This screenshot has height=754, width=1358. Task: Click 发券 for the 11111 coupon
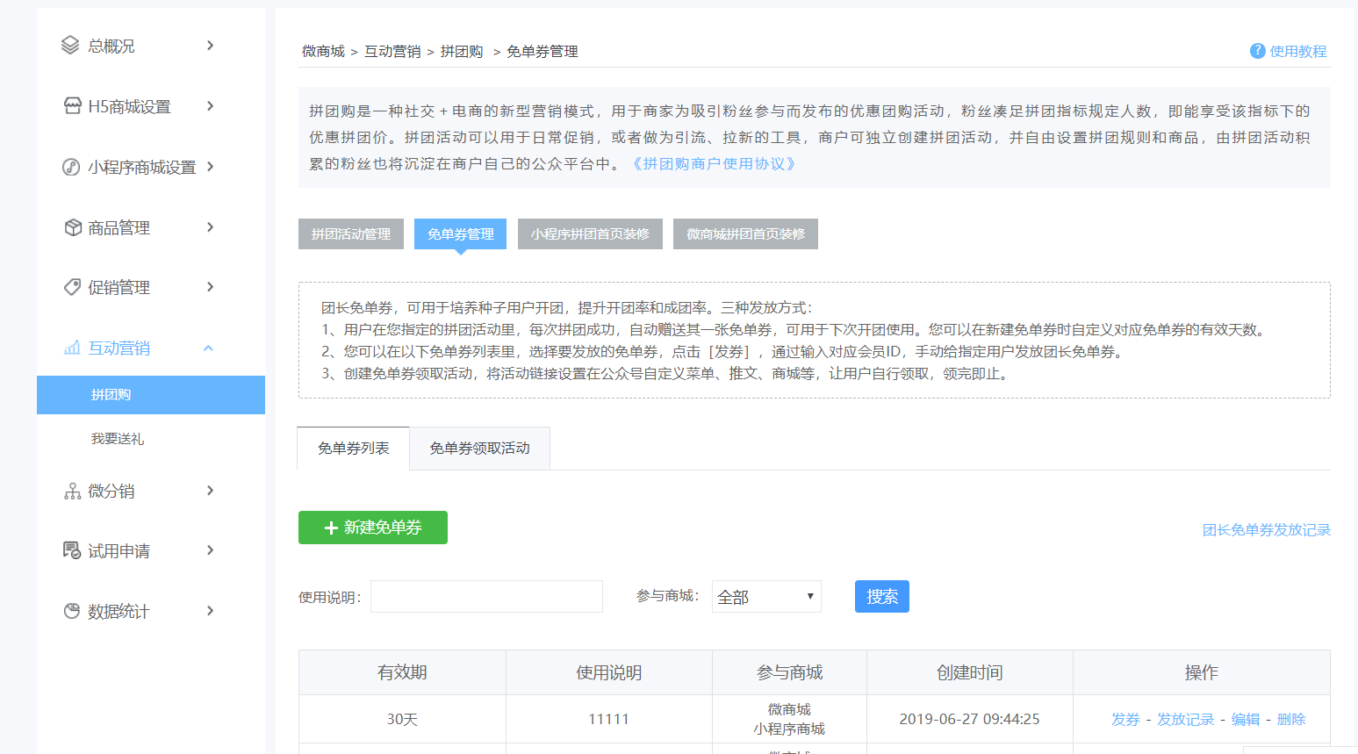point(1125,719)
